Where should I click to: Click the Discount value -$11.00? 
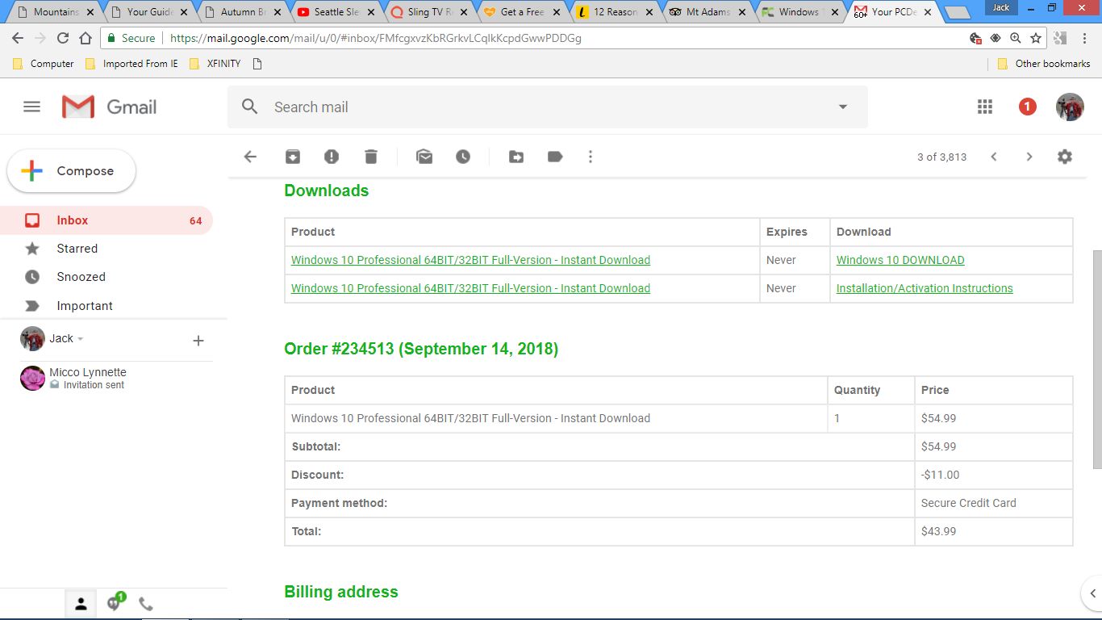coord(941,475)
